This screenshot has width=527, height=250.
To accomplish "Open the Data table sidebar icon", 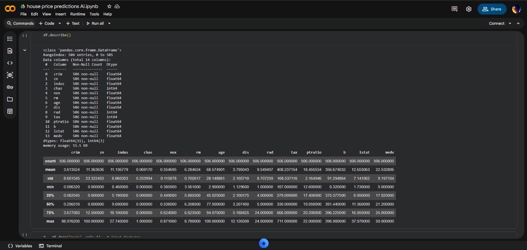I will 10,111.
